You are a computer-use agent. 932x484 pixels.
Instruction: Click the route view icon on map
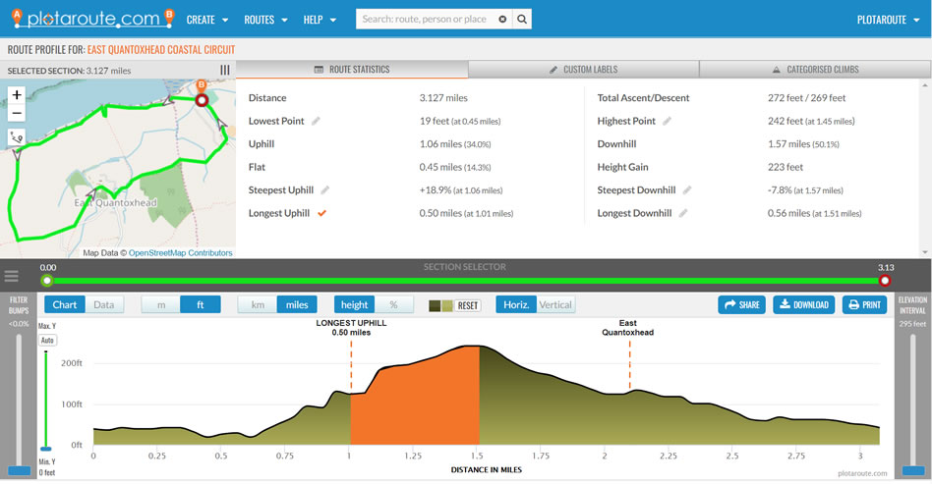[17, 137]
